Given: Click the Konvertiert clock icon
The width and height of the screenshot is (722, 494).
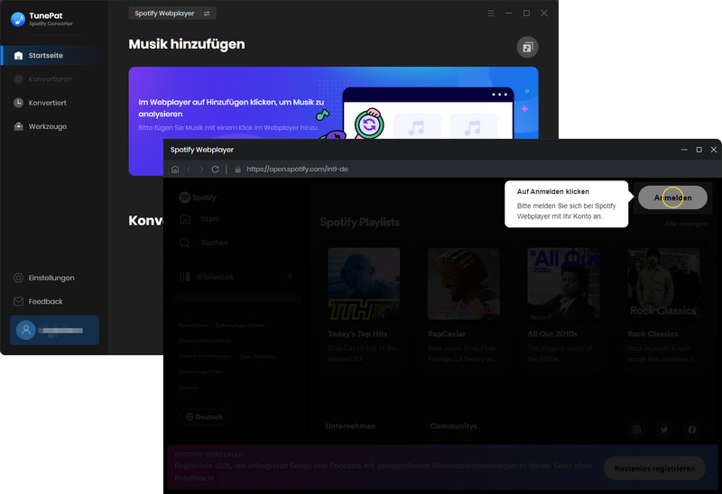Looking at the screenshot, I should click(x=18, y=103).
